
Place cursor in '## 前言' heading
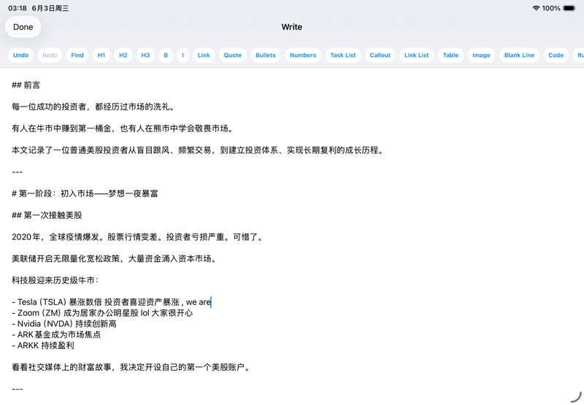pos(26,85)
